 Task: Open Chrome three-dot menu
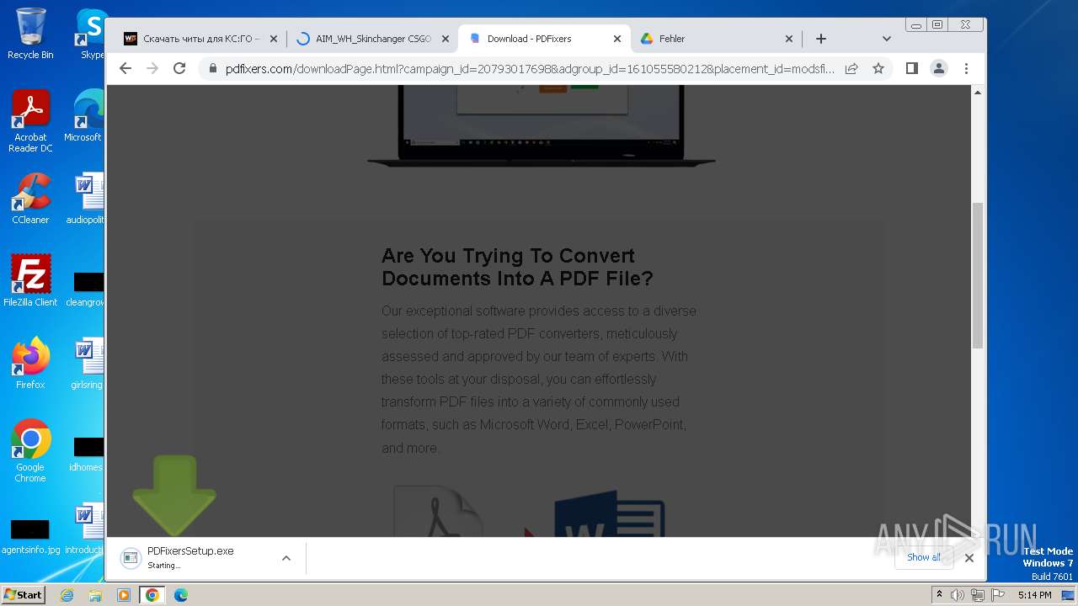(x=966, y=68)
